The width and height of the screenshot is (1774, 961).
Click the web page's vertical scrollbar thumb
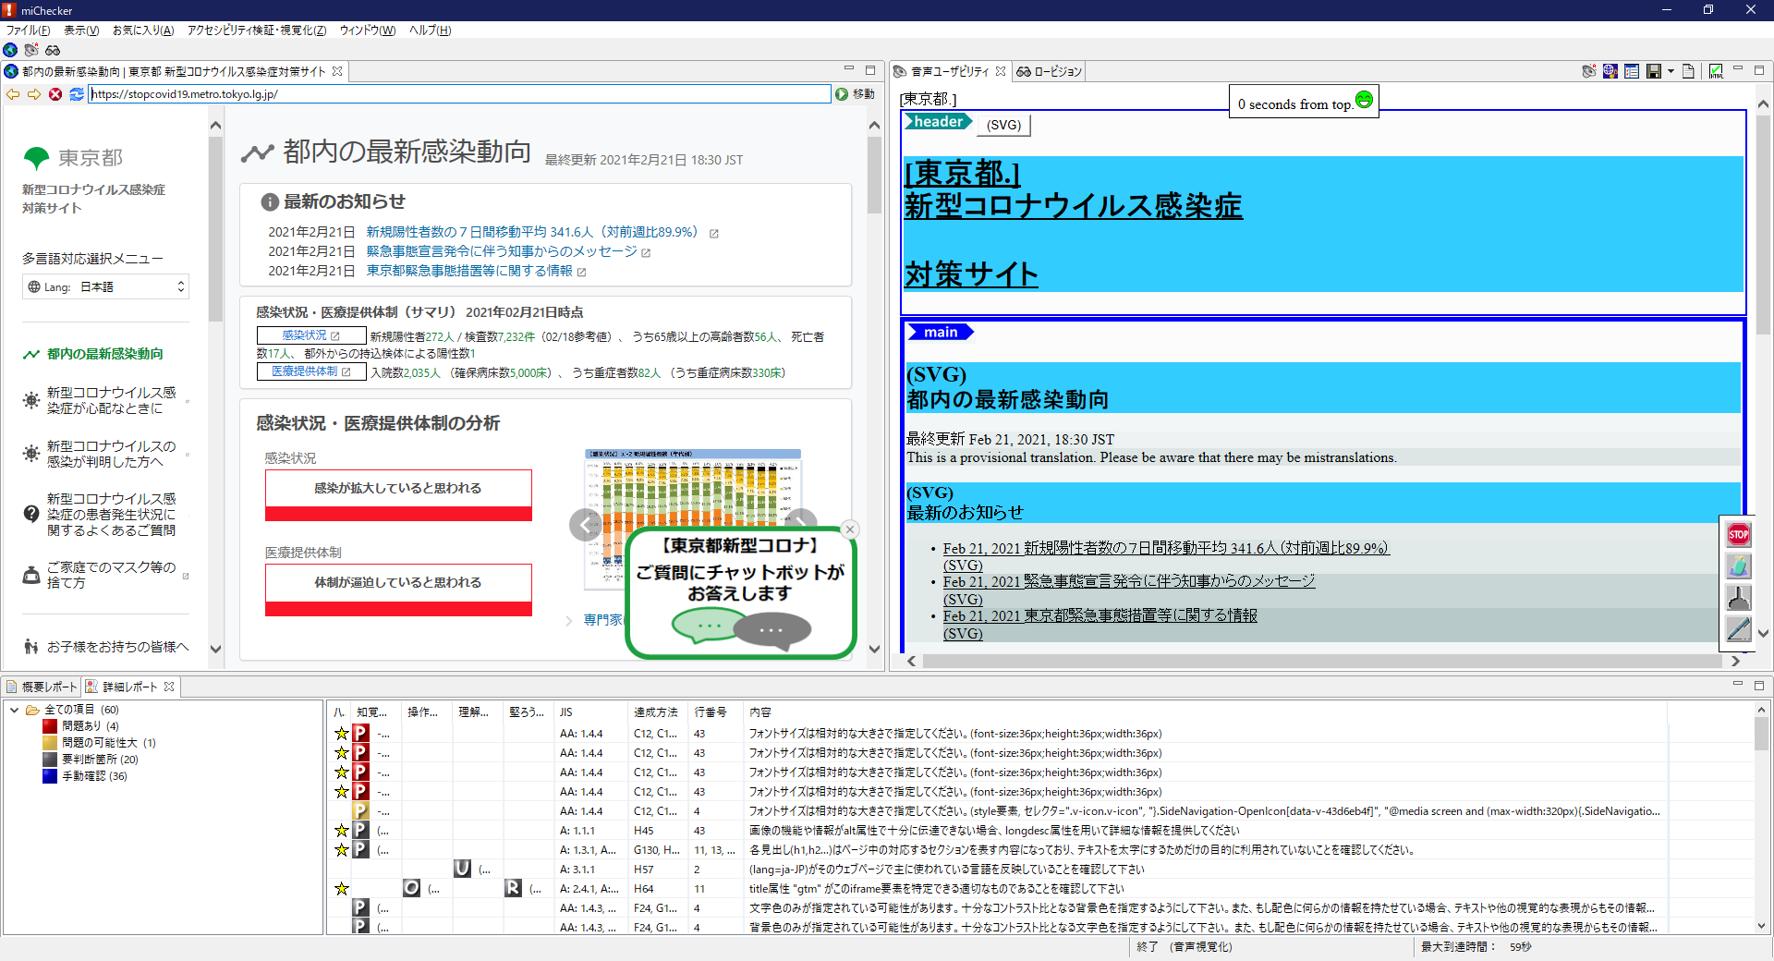click(874, 176)
